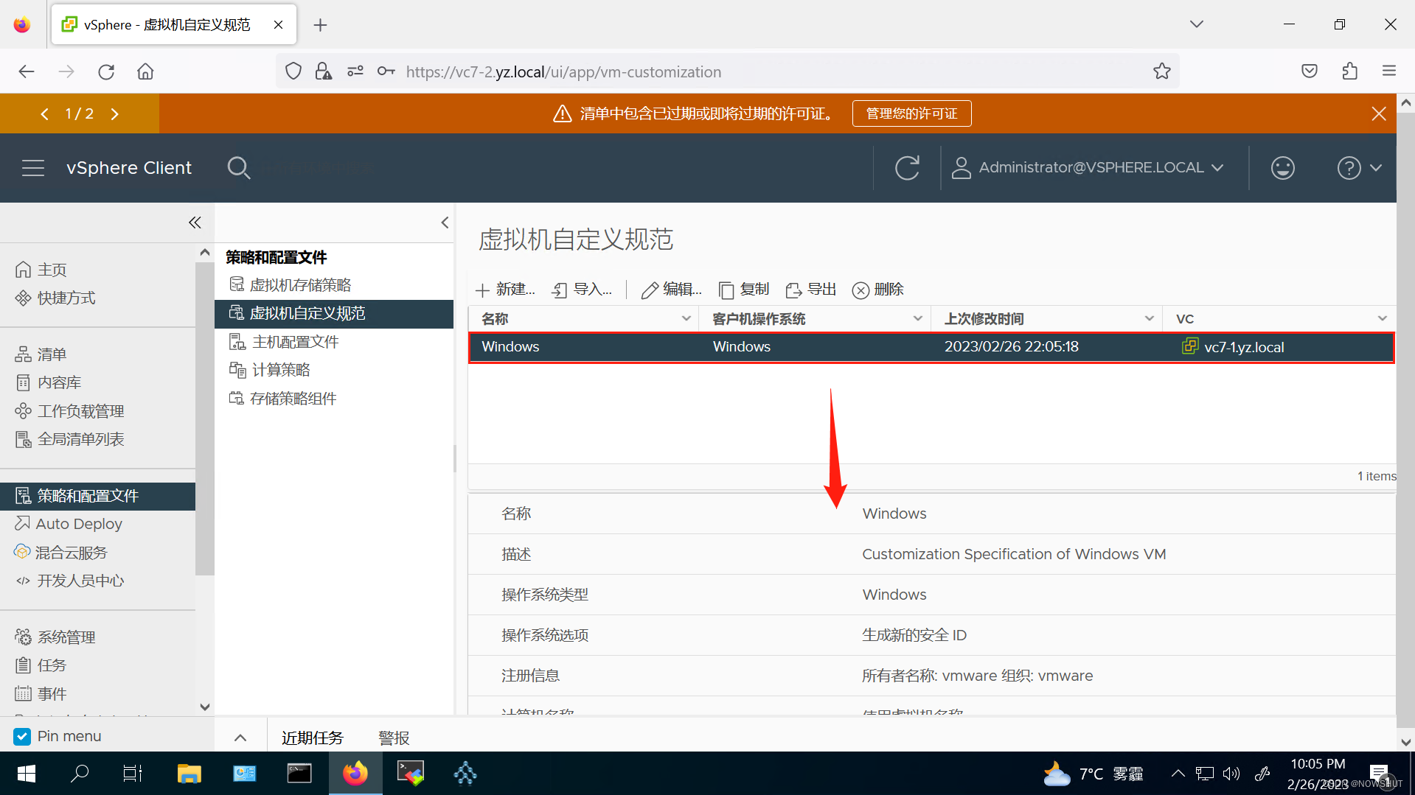Open Firefox list all tabs dropdown
The width and height of the screenshot is (1415, 795).
click(x=1196, y=24)
